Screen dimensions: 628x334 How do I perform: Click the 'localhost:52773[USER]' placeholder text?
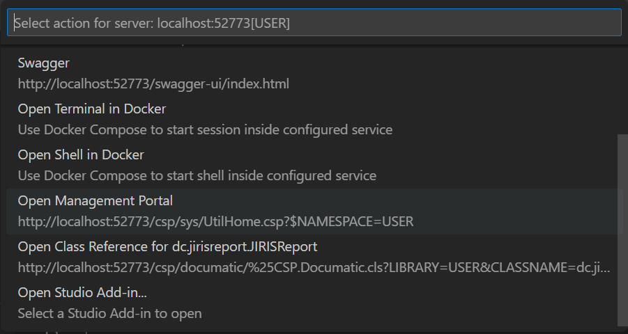[x=224, y=23]
